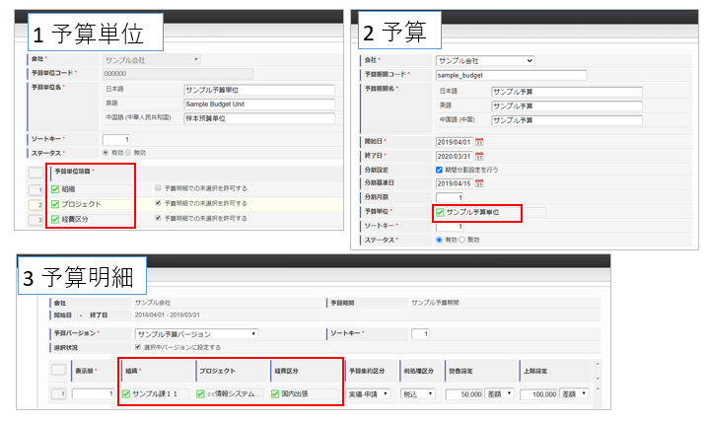Toggle 選択中バージョンに設定する checkbox

138,347
